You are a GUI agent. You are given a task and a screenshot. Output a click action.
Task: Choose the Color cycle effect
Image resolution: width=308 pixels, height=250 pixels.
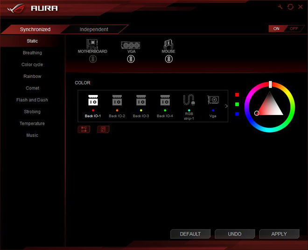tap(32, 64)
